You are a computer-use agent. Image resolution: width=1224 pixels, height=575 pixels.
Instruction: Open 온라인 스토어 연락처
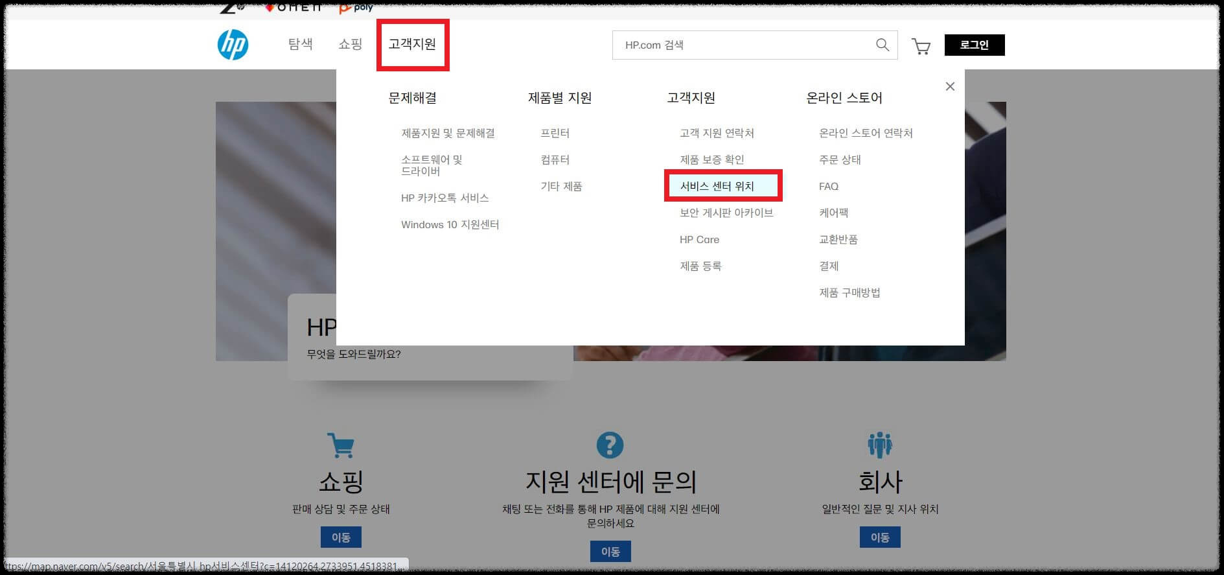pos(866,133)
